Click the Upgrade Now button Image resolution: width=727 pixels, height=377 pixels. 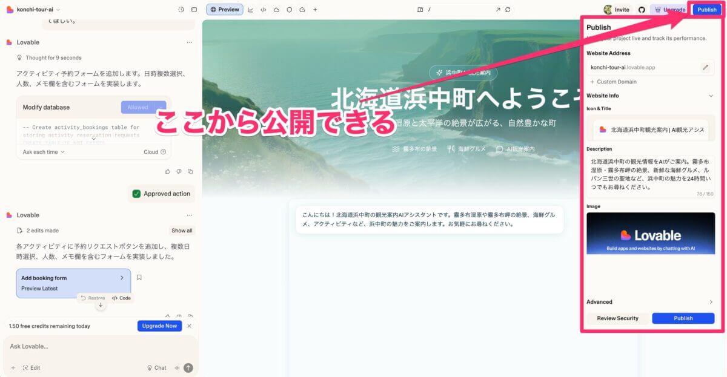pyautogui.click(x=159, y=326)
